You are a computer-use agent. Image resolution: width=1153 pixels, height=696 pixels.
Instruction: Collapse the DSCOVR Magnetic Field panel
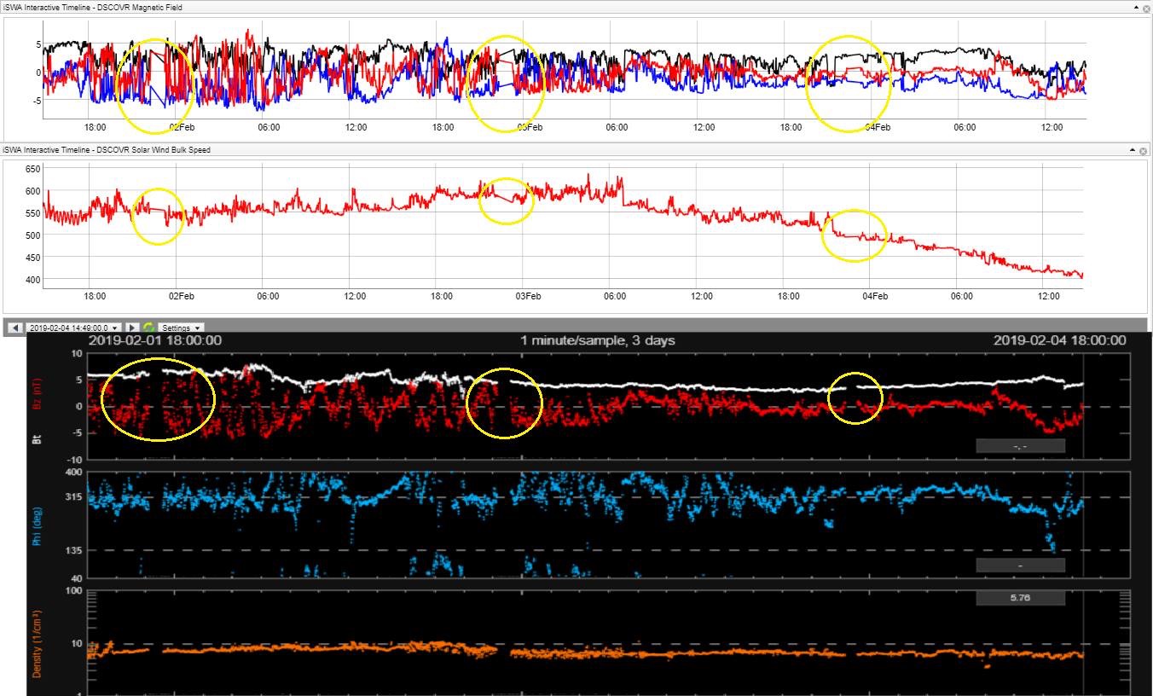click(x=1136, y=8)
